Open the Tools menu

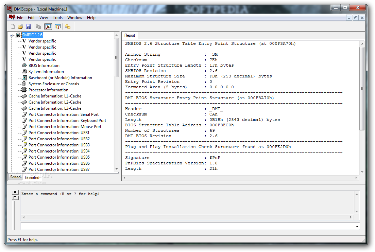click(x=58, y=17)
